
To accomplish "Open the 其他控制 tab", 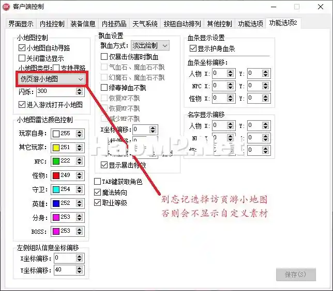I will point(220,24).
